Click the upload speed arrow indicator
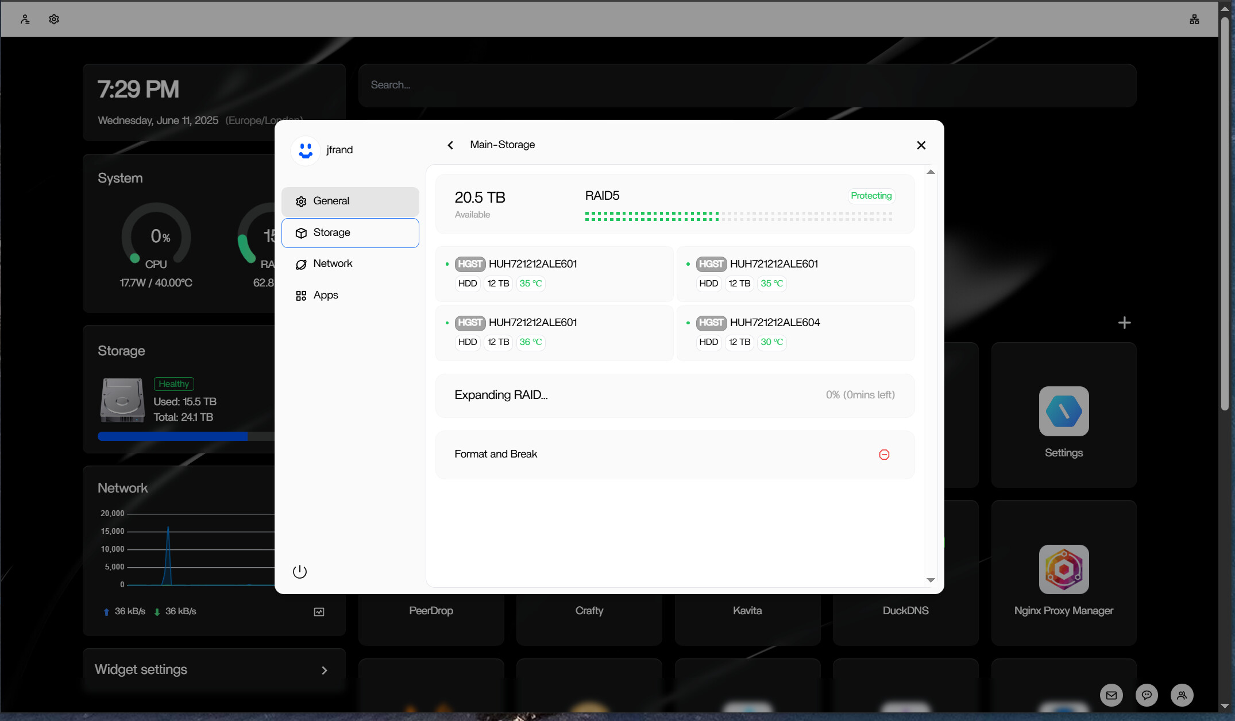 [x=106, y=612]
